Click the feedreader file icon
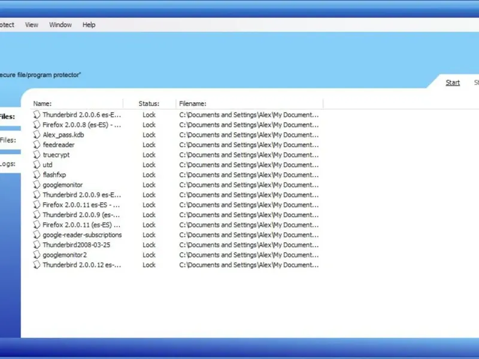Image resolution: width=479 pixels, height=359 pixels. (x=37, y=145)
